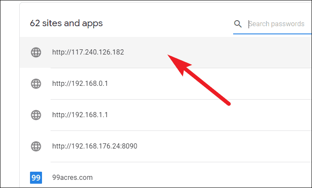Click the globe icon beside http://192.168.176.24:8090
The height and width of the screenshot is (188, 312).
coord(36,146)
